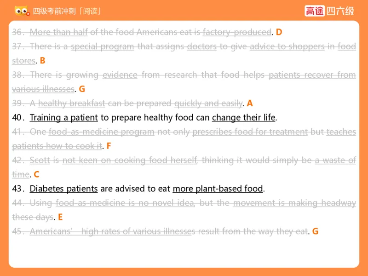Click the underlined "special program" in question 37
368x276 pixels.
[x=102, y=46]
